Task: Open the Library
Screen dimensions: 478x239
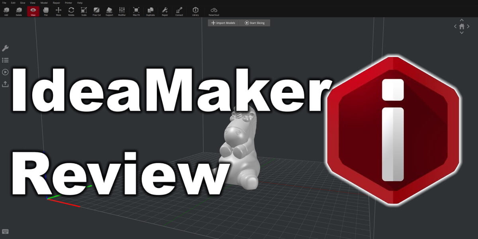Action: 195,11
